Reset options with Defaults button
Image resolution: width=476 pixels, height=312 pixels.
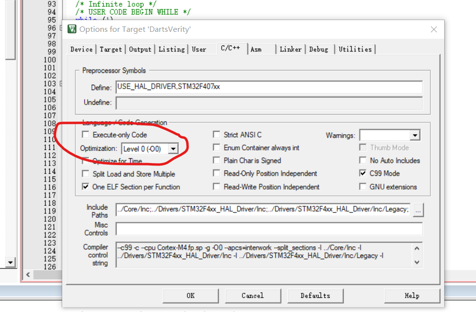click(315, 296)
